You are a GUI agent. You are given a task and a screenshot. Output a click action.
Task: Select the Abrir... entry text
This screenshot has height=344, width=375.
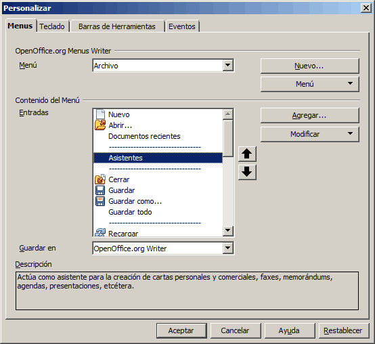coord(120,125)
